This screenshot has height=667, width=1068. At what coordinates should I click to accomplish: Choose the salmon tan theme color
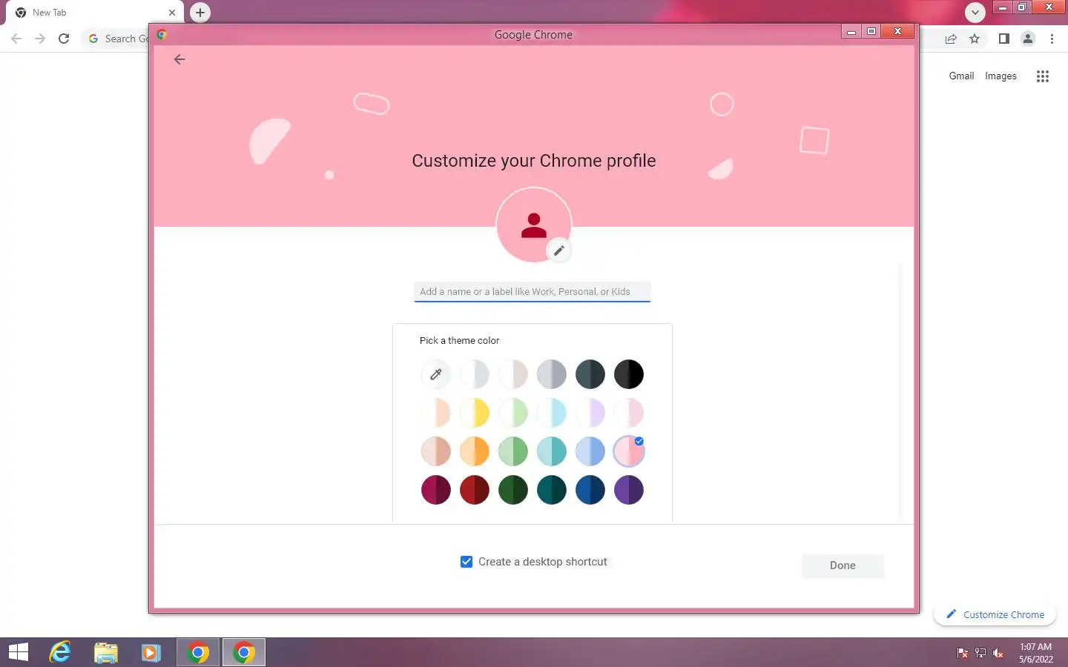436,451
